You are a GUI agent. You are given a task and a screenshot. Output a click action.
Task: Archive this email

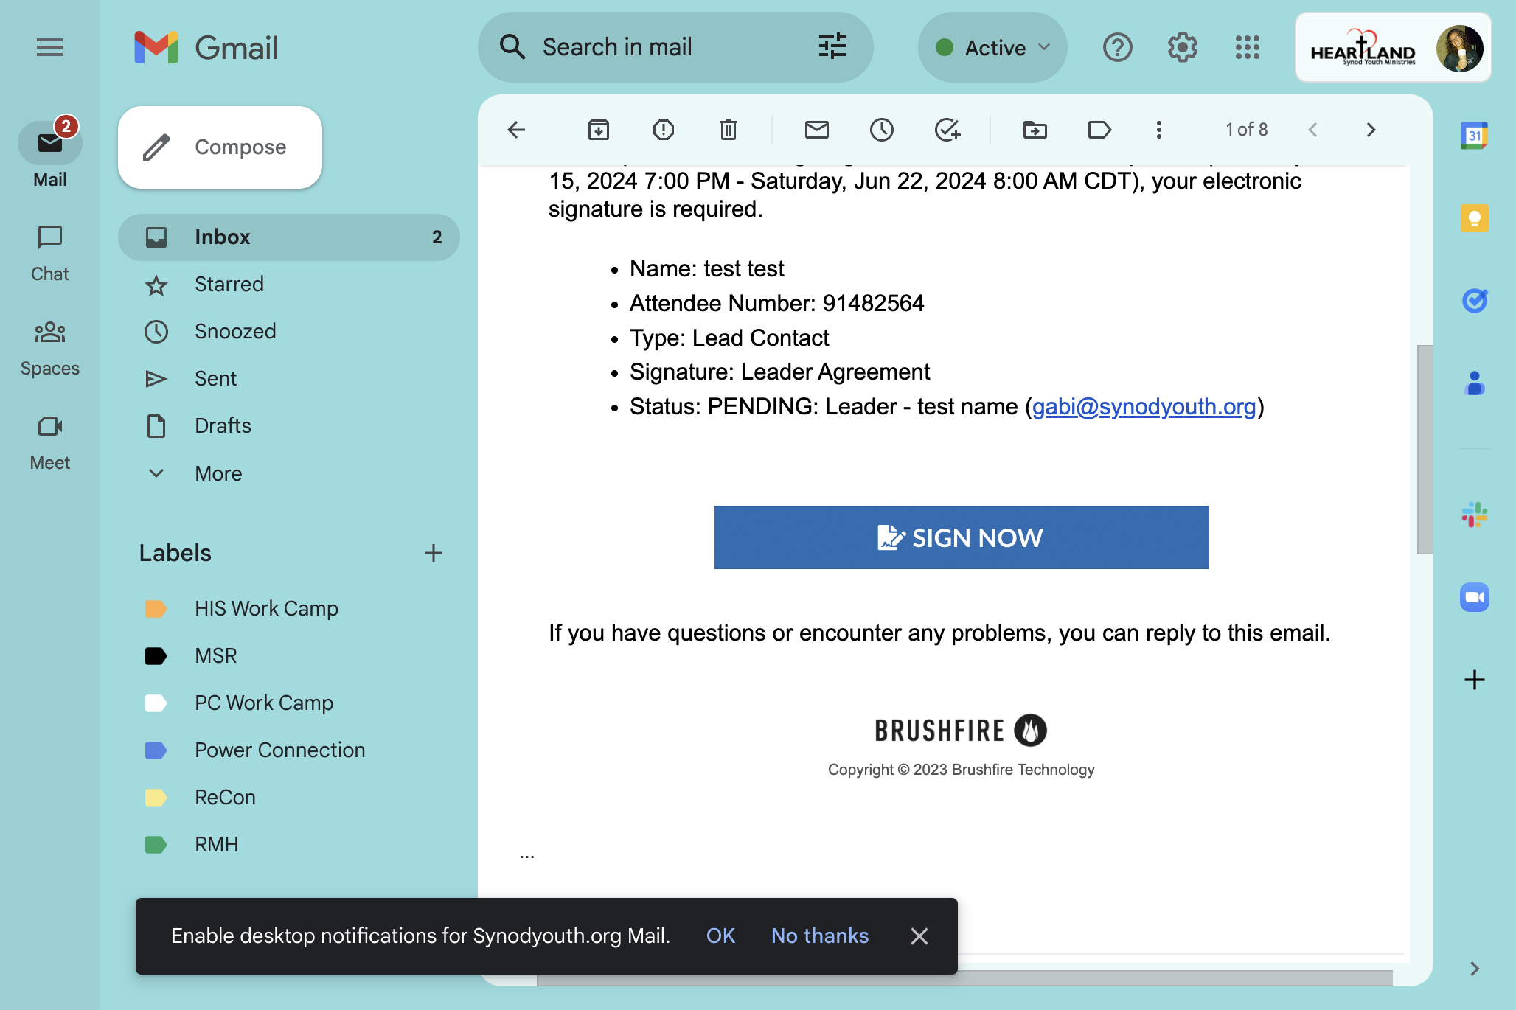599,130
